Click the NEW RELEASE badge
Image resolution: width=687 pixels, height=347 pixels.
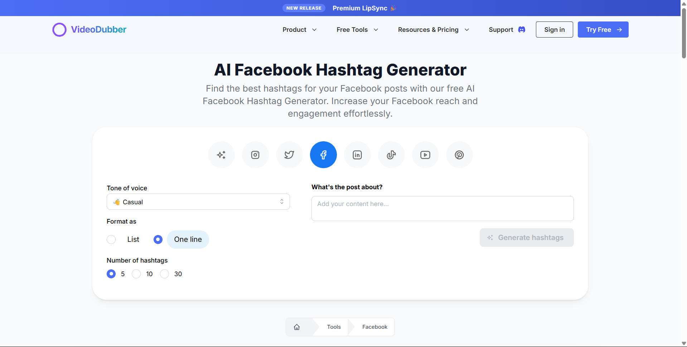(304, 8)
